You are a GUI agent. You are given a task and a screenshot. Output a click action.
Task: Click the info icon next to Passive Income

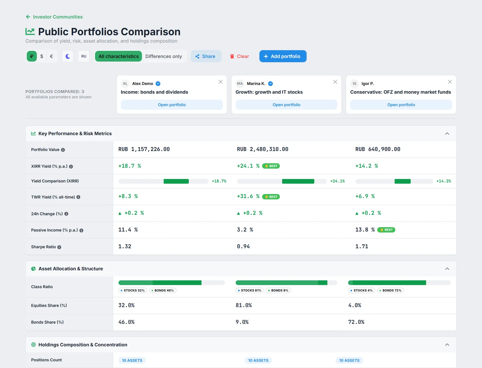tap(81, 230)
